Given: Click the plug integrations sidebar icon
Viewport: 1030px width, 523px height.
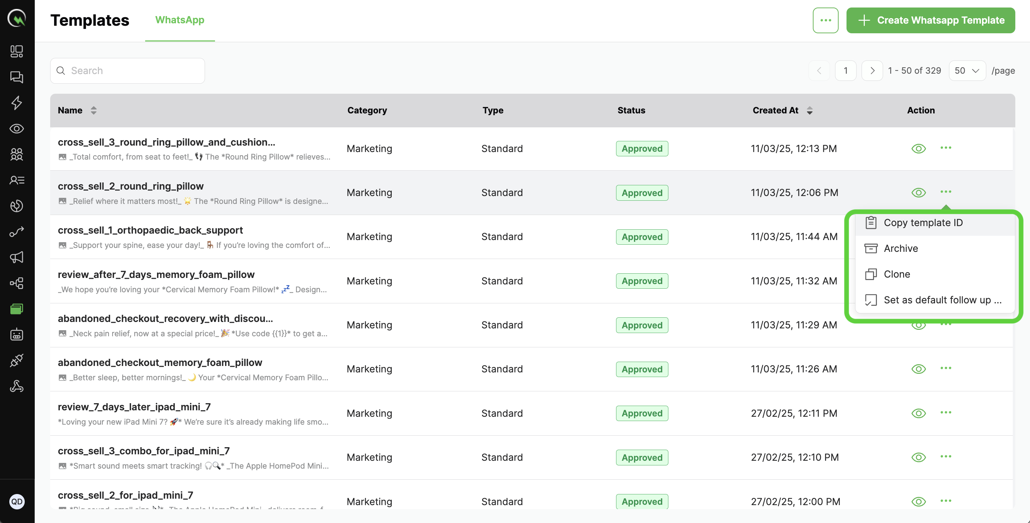Looking at the screenshot, I should click(16, 360).
